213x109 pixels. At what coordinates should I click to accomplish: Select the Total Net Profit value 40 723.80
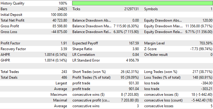tap(60, 20)
